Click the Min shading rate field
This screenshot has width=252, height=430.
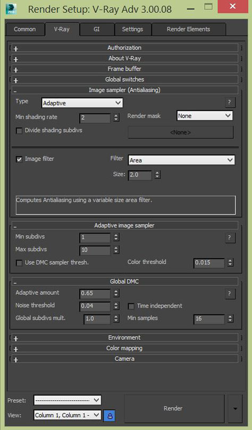pyautogui.click(x=95, y=118)
